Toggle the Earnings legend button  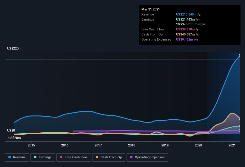43,157
